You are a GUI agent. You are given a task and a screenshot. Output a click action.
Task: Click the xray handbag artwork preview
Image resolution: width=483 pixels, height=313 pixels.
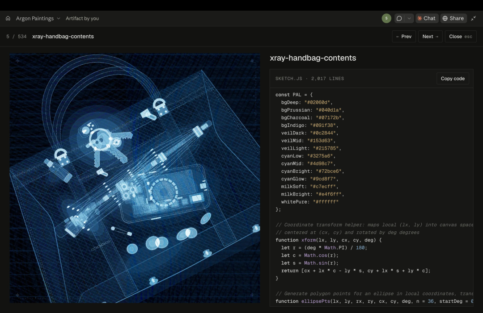(x=135, y=178)
